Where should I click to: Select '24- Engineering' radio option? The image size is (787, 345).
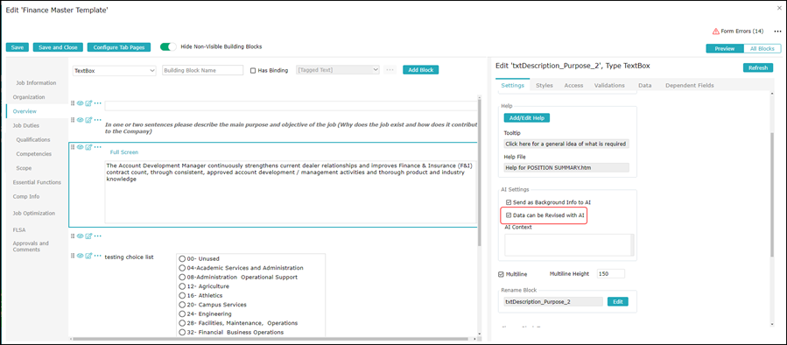pyautogui.click(x=182, y=313)
